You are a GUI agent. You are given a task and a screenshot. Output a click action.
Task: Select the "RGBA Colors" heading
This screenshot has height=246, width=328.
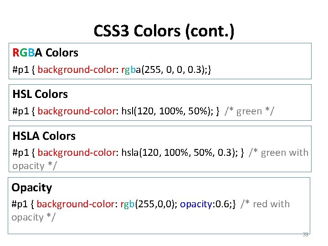coord(45,53)
